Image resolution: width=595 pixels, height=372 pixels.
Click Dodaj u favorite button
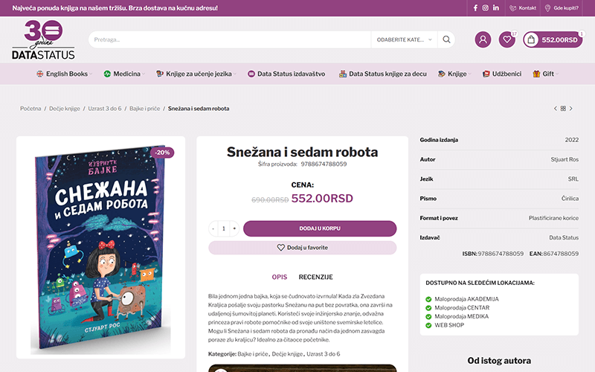303,248
